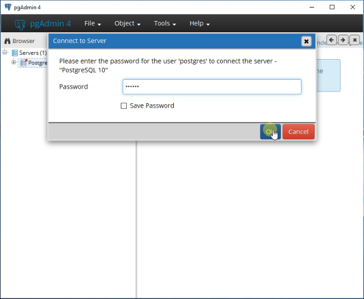Click the disconnected PostgreSQL server icon
The width and height of the screenshot is (364, 299).
(24, 63)
